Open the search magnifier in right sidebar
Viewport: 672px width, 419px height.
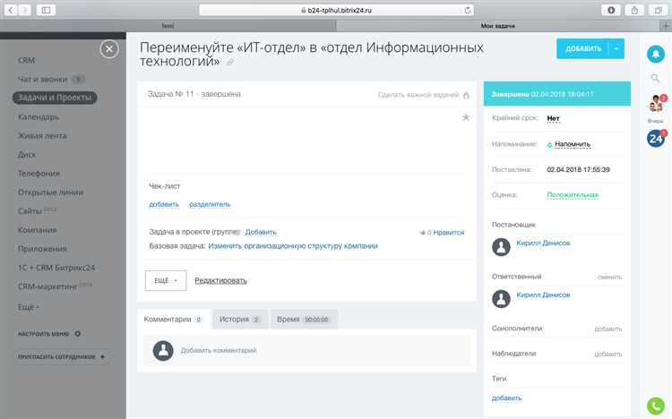click(x=655, y=78)
